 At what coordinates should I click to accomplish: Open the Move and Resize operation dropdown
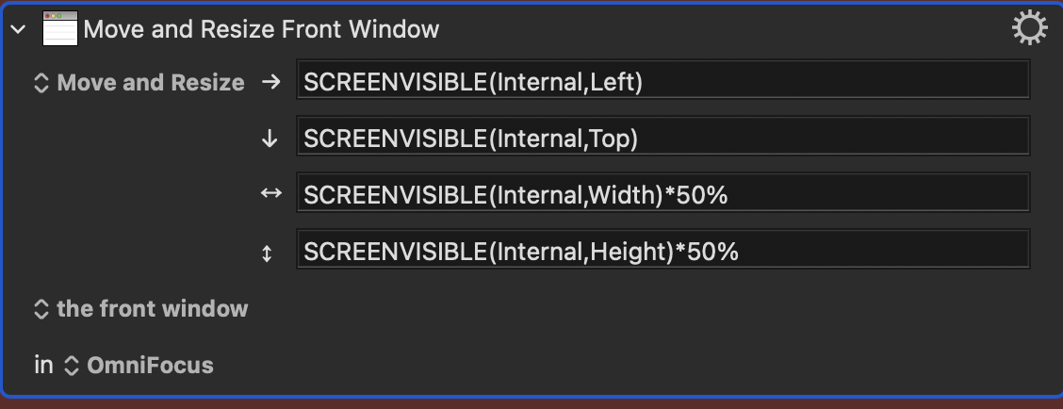coord(150,83)
